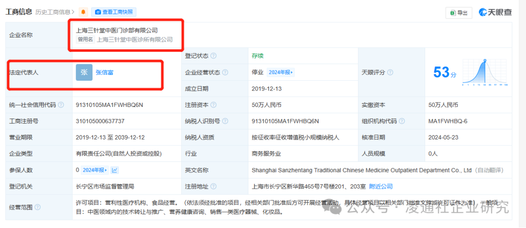
Task: Select status text 存续
Action: [x=258, y=56]
